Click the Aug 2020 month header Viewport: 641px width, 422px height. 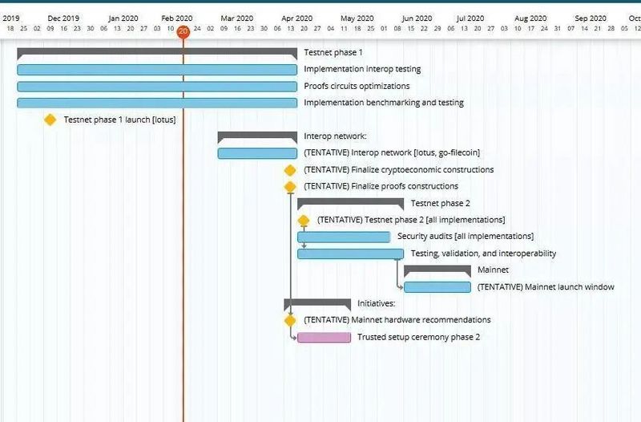coord(530,18)
